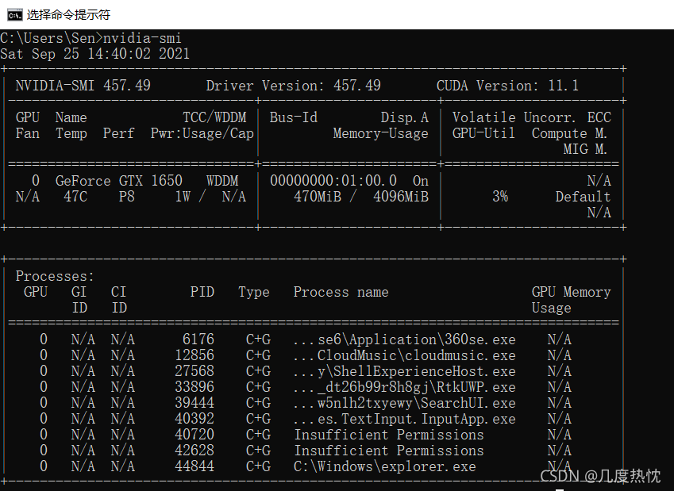Click the memory used value '470MiB'

click(x=318, y=196)
